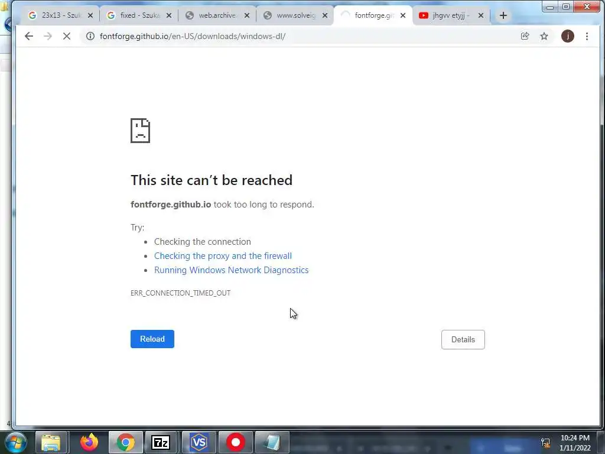Open File Explorer from taskbar
Image resolution: width=605 pixels, height=454 pixels.
click(51, 442)
